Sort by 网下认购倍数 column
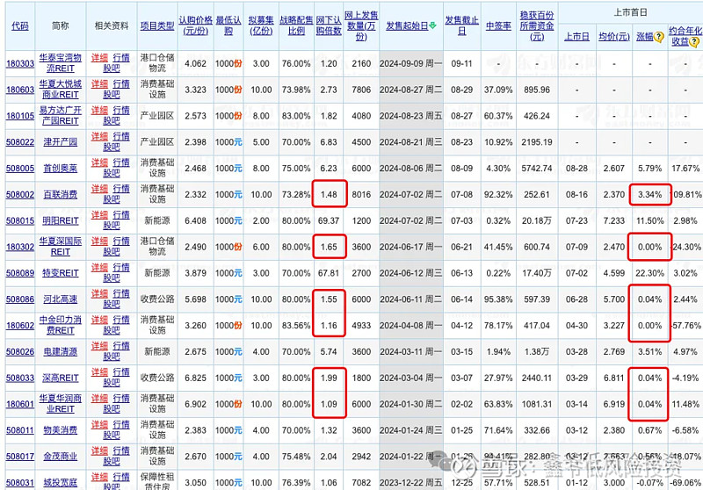The height and width of the screenshot is (490, 703). click(x=329, y=25)
